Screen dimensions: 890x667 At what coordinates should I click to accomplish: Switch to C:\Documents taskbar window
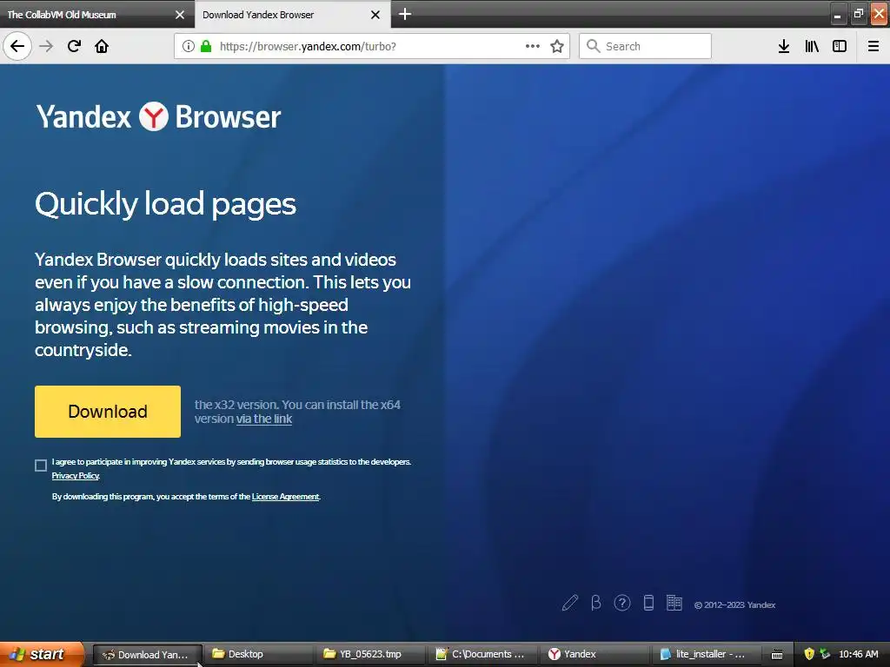pos(482,654)
